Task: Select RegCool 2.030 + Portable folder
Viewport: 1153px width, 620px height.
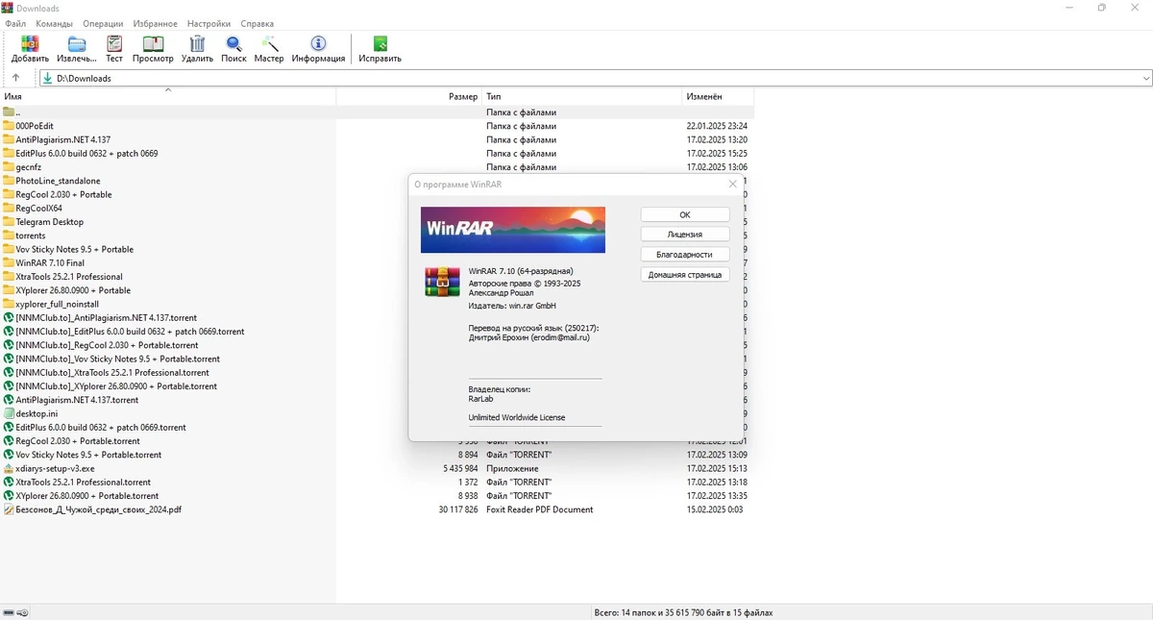Action: (x=63, y=194)
